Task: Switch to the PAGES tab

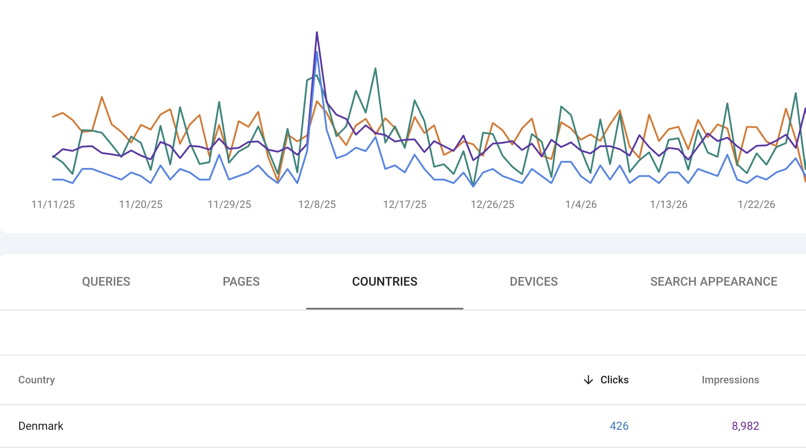Action: pyautogui.click(x=241, y=282)
